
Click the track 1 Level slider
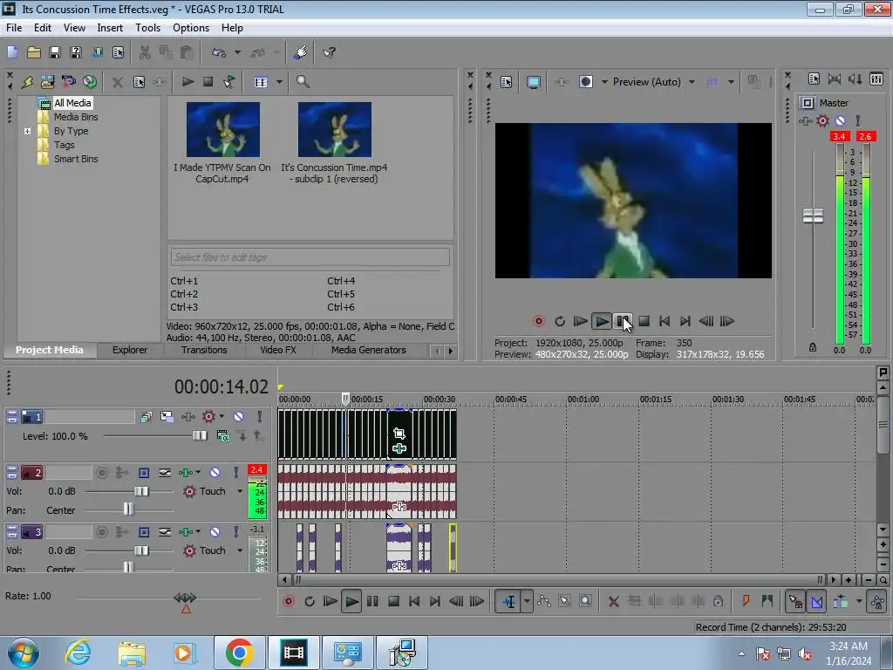[x=200, y=436]
